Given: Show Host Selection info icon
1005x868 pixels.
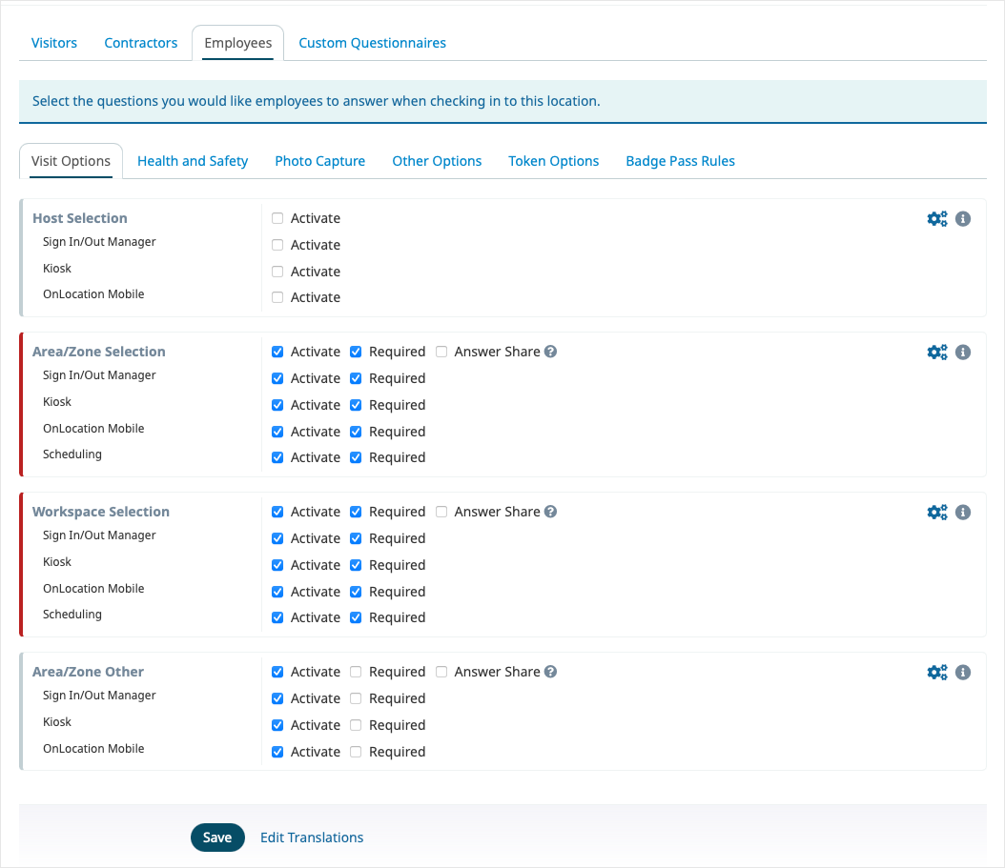Looking at the screenshot, I should click(963, 219).
